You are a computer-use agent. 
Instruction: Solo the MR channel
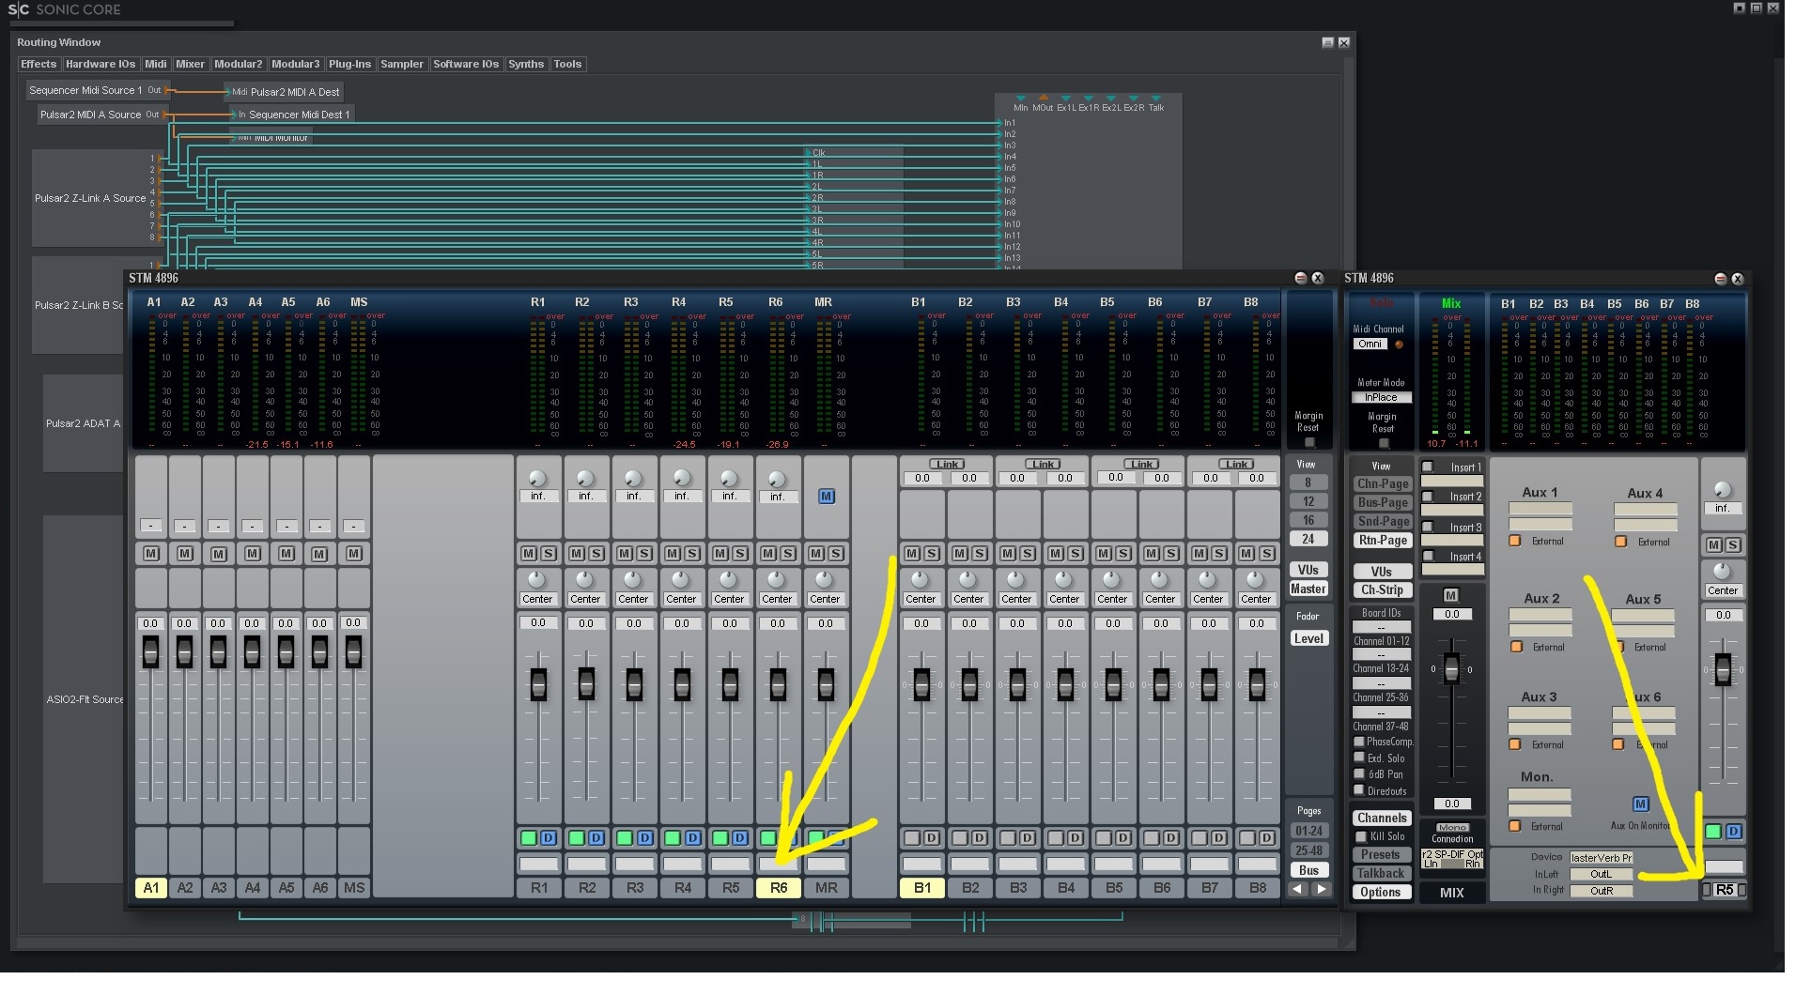pyautogui.click(x=836, y=554)
